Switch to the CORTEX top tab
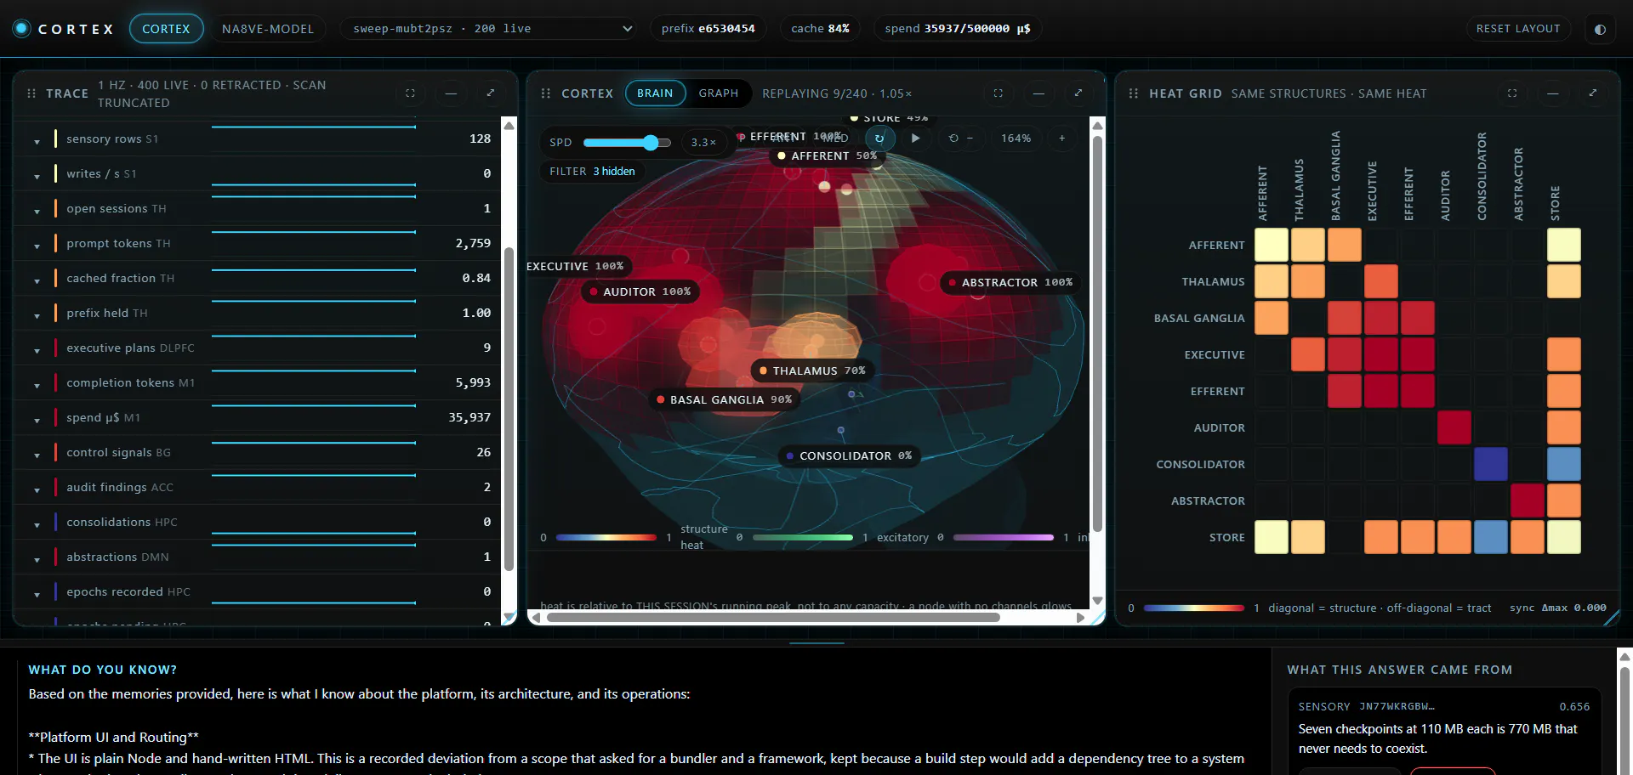Viewport: 1633px width, 775px height. [166, 29]
